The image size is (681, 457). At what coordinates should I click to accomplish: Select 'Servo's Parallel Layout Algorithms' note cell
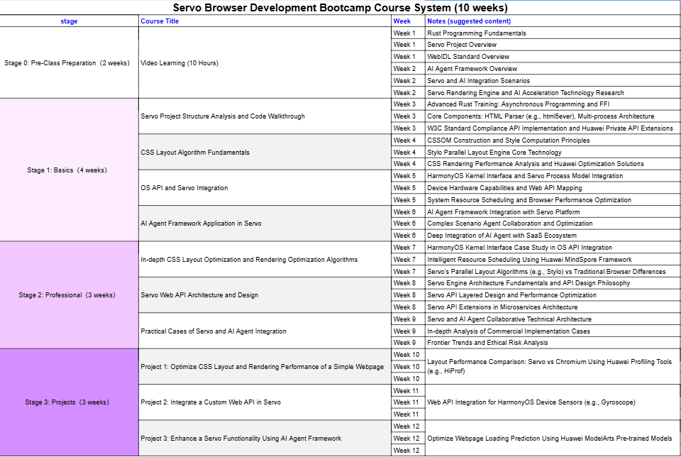pyautogui.click(x=553, y=272)
